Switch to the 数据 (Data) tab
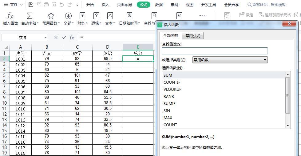This screenshot has height=156, width=301. tap(159, 5)
